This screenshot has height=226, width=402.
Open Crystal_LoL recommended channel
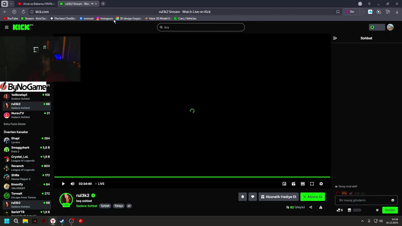[27, 159]
